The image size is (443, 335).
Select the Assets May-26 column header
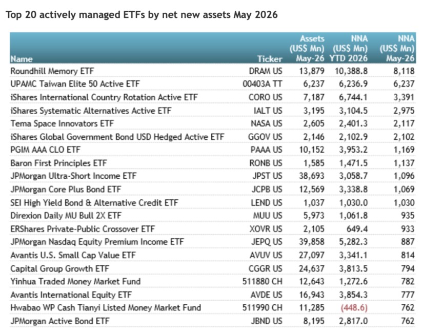(307, 48)
